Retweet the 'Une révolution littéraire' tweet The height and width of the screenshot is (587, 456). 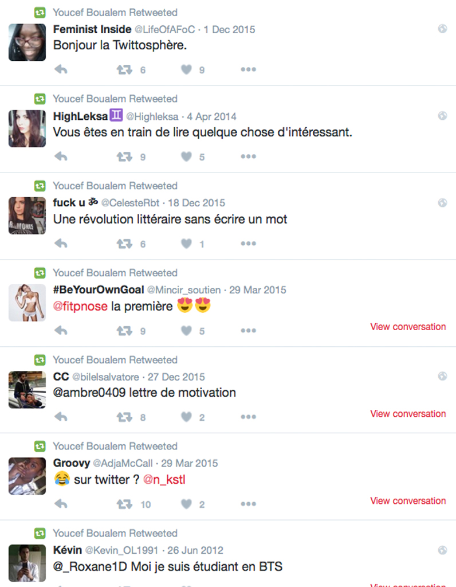click(x=124, y=244)
